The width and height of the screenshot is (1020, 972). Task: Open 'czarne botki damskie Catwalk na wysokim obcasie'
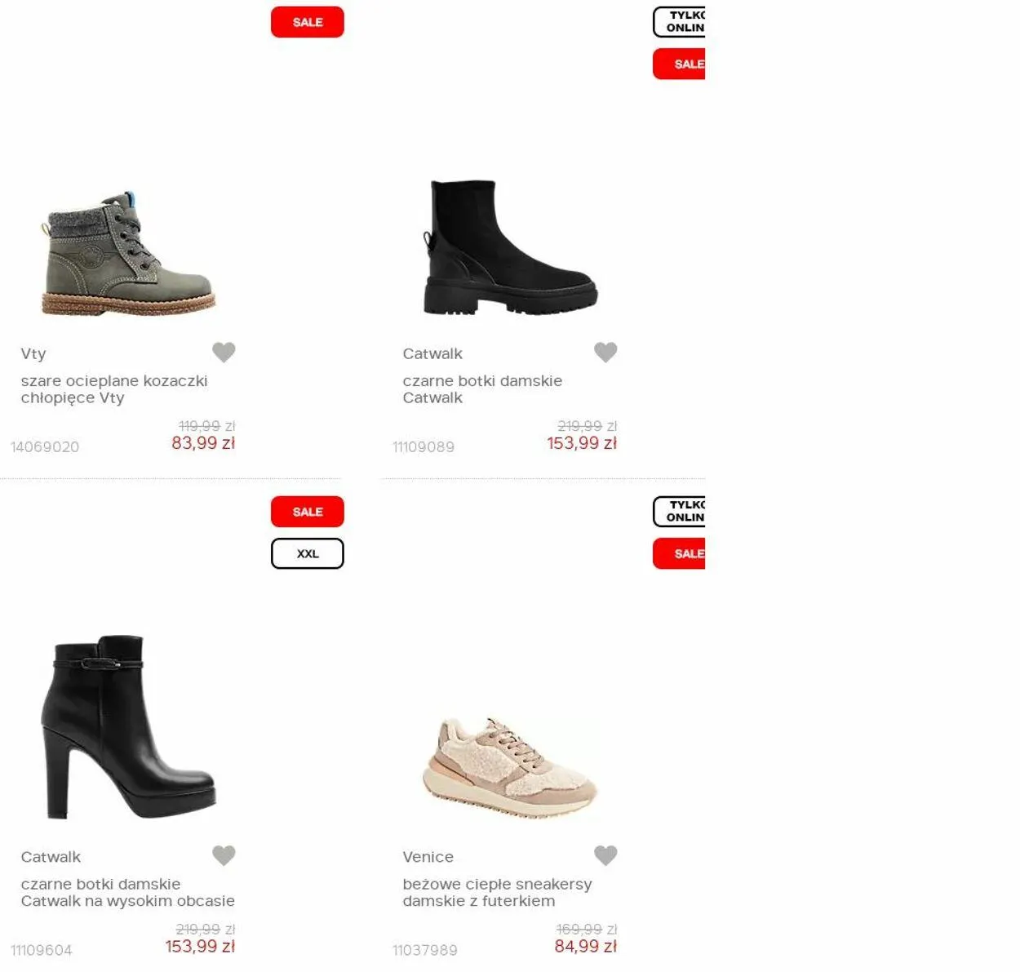pyautogui.click(x=128, y=893)
